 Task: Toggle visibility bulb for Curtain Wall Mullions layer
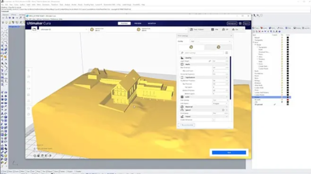click(282, 92)
